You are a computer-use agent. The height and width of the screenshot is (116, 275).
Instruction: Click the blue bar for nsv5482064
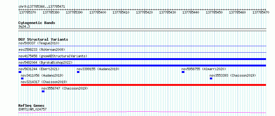(142, 66)
